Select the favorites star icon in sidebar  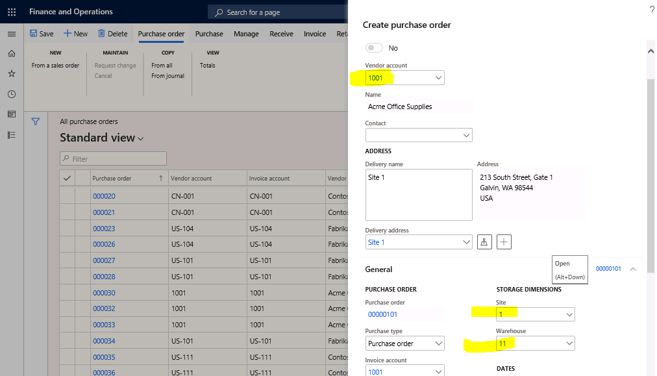click(x=10, y=73)
